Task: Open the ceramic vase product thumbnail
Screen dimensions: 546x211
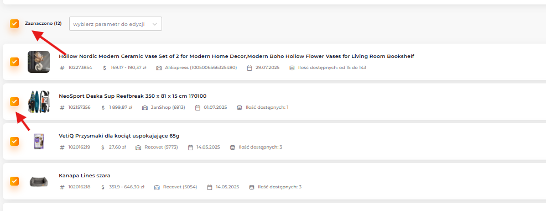Action: pyautogui.click(x=39, y=62)
